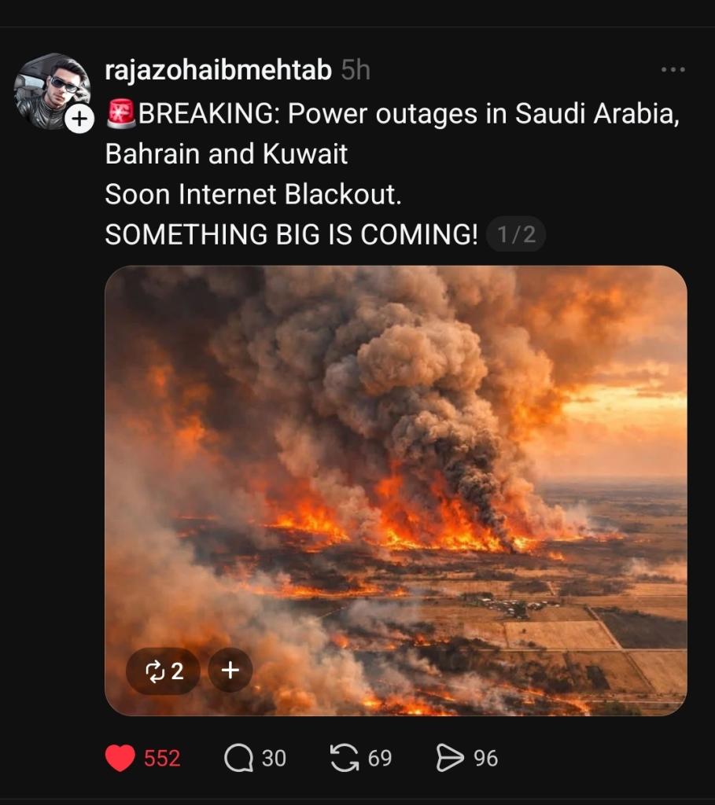This screenshot has height=805, width=715.
Task: View the 69 reposts count
Action: click(x=380, y=758)
